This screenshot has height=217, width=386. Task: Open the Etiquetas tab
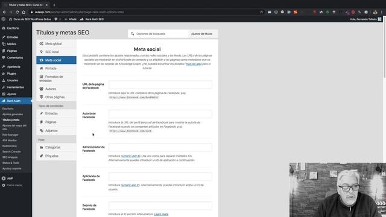point(56,156)
